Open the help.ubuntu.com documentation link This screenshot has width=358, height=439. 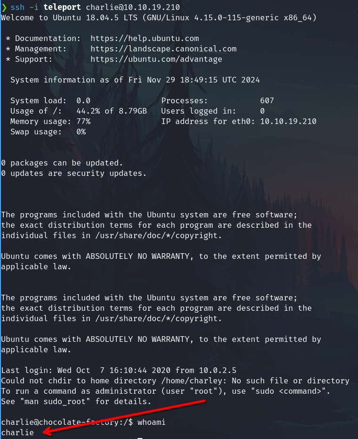(145, 38)
